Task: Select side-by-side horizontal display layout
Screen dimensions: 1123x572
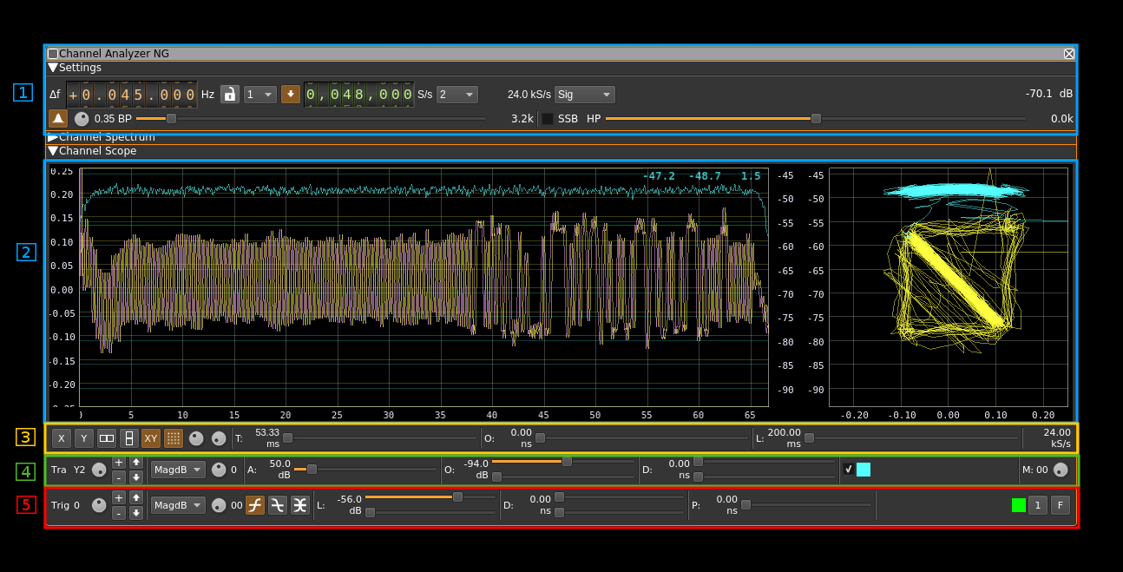Action: [107, 438]
